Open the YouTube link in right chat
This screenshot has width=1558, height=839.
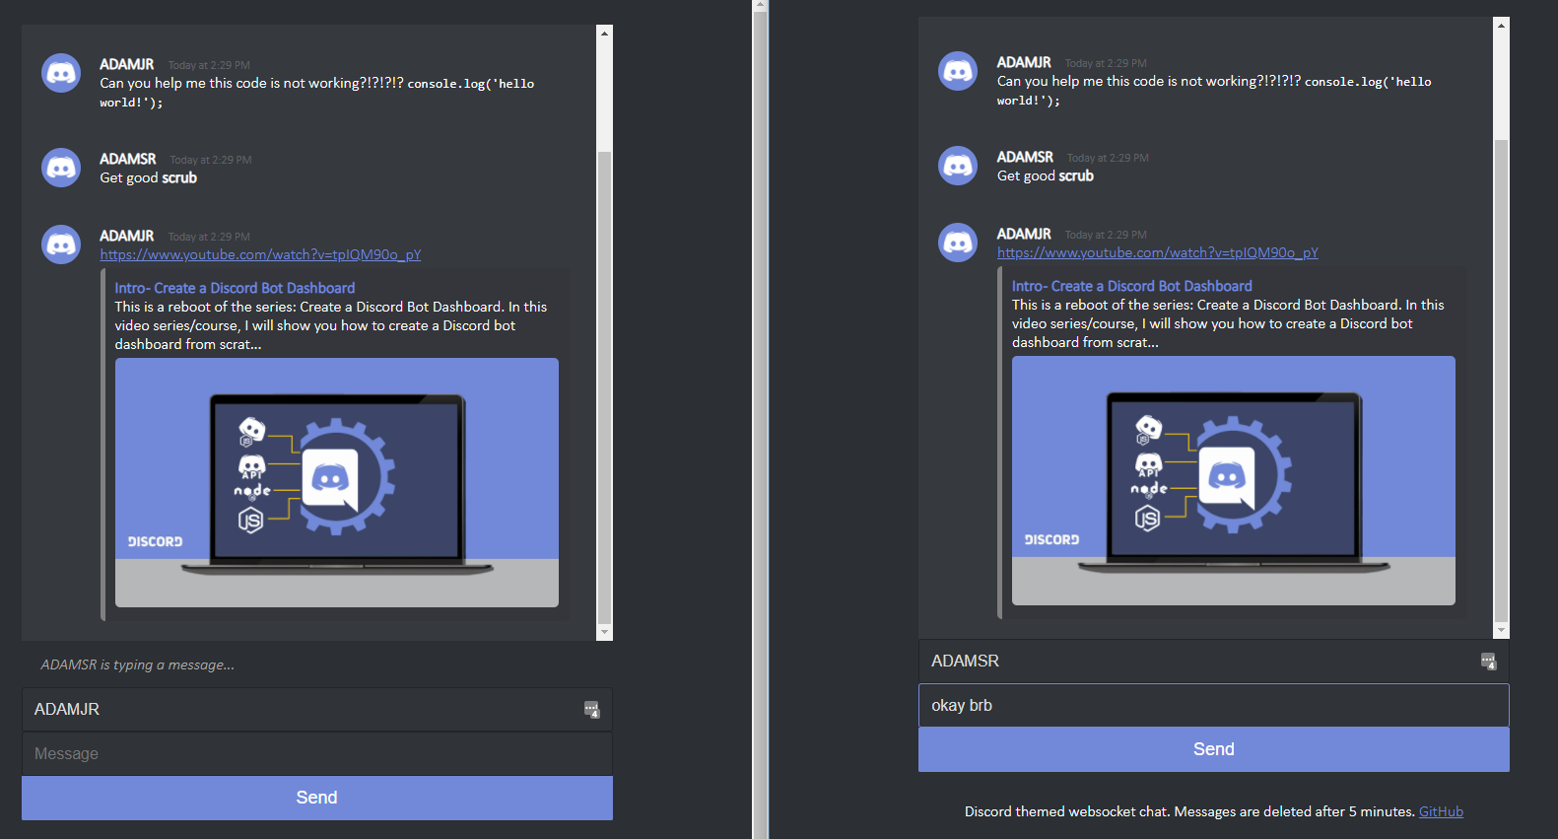point(1157,252)
